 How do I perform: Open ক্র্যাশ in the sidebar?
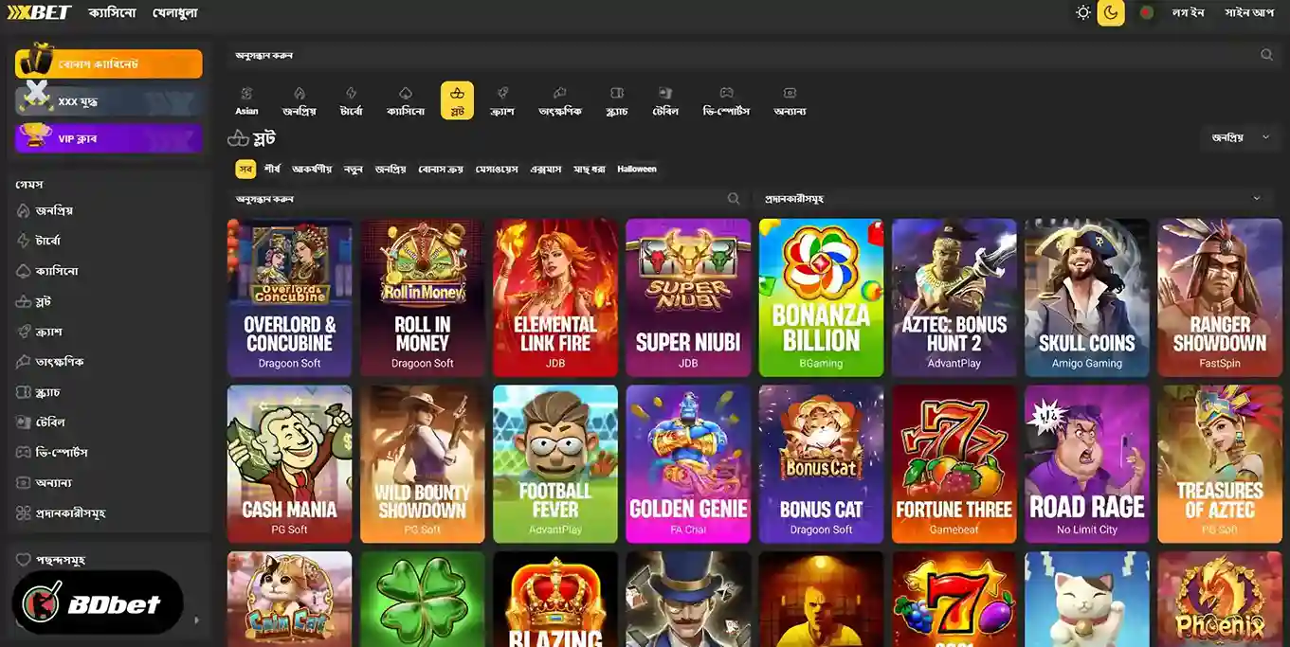48,332
